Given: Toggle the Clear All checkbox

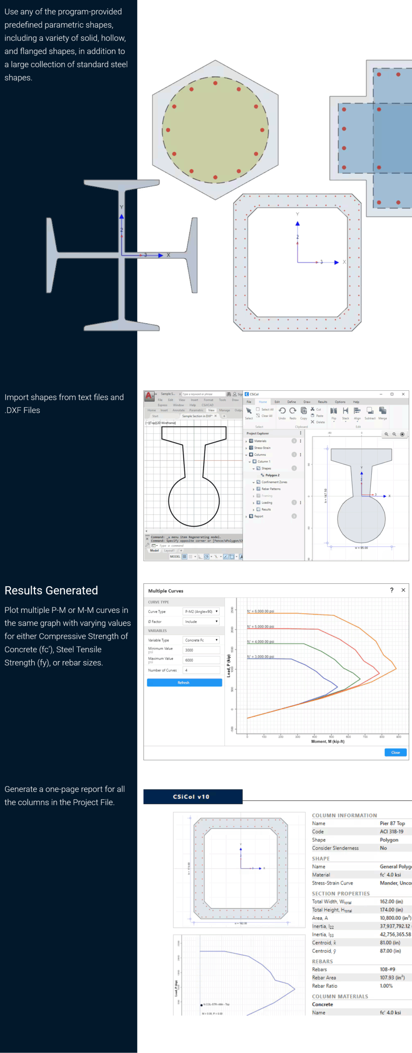Looking at the screenshot, I should pyautogui.click(x=258, y=415).
